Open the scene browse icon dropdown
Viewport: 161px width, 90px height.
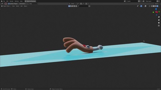(x=125, y=1)
